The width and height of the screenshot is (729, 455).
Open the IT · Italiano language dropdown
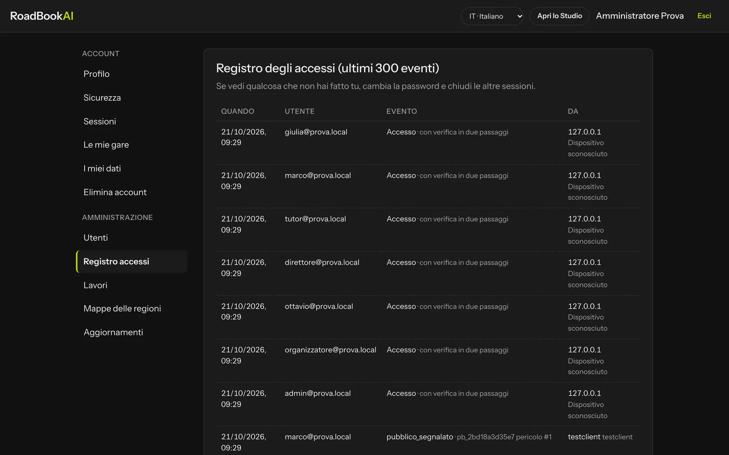[x=492, y=16]
